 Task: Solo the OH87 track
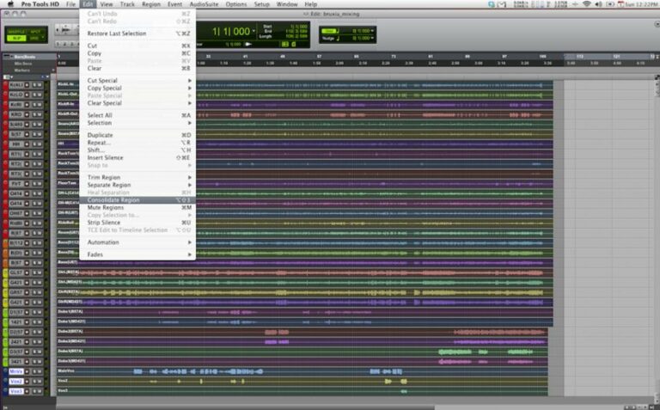(34, 213)
